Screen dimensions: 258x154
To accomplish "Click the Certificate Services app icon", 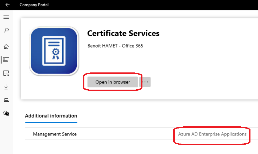I will [54, 51].
